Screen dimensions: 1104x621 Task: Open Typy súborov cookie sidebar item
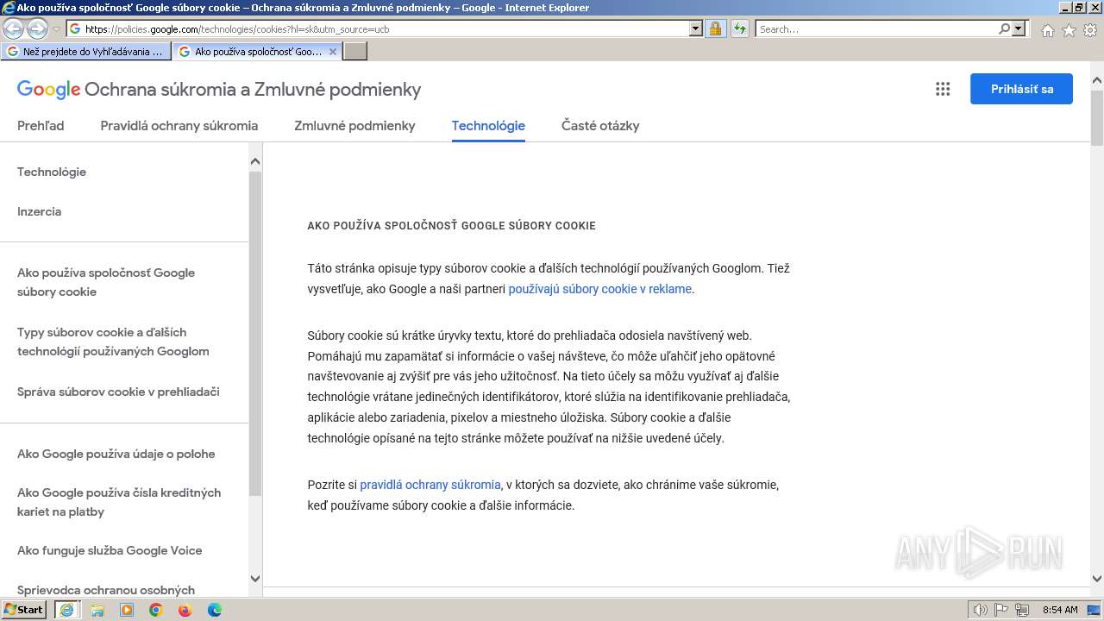pyautogui.click(x=113, y=342)
